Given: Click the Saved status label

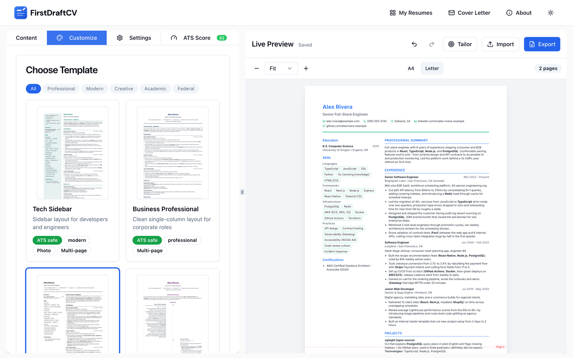Looking at the screenshot, I should click(305, 45).
